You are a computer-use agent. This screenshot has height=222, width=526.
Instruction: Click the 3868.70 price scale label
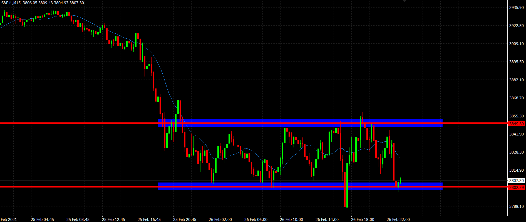click(516, 98)
